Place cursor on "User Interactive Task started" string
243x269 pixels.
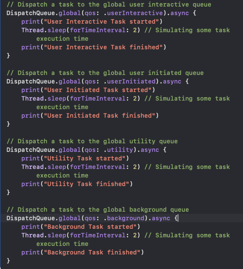tap(101, 22)
